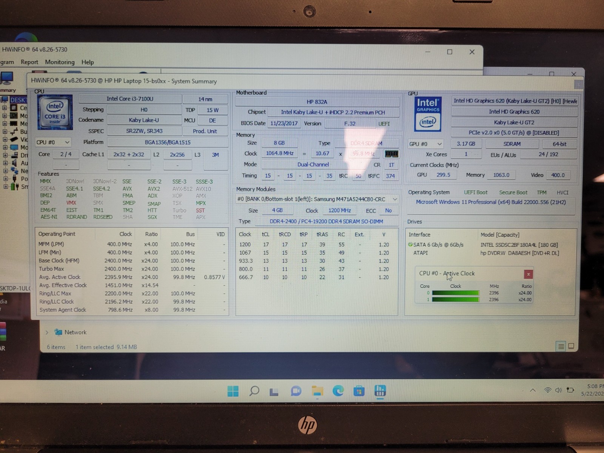Screen dimensions: 604x453
Task: Expand the Network node in File Explorer
Action: pos(47,332)
